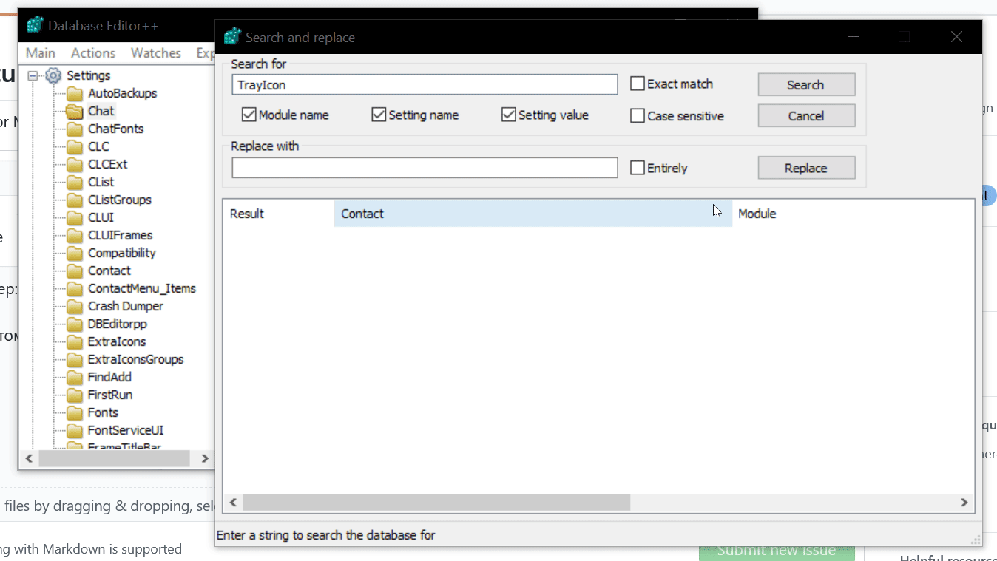Click the Crash Dumper folder icon
This screenshot has width=997, height=561.
[74, 307]
